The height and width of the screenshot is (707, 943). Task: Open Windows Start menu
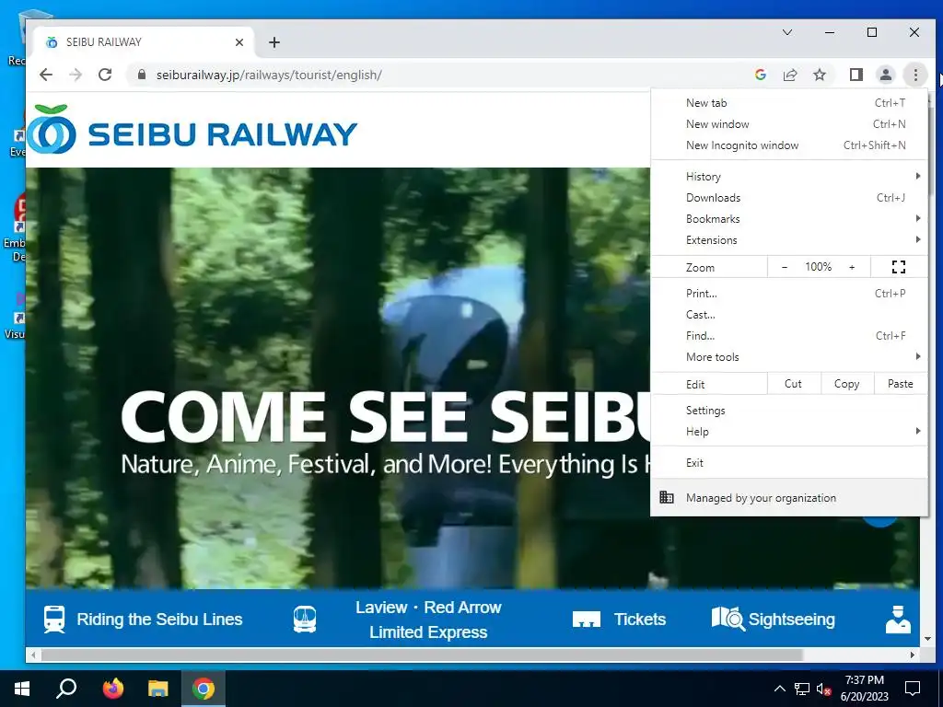(22, 689)
